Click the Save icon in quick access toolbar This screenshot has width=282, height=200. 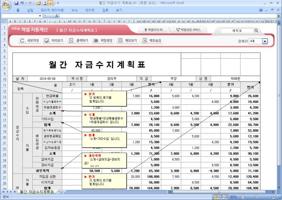tap(16, 3)
